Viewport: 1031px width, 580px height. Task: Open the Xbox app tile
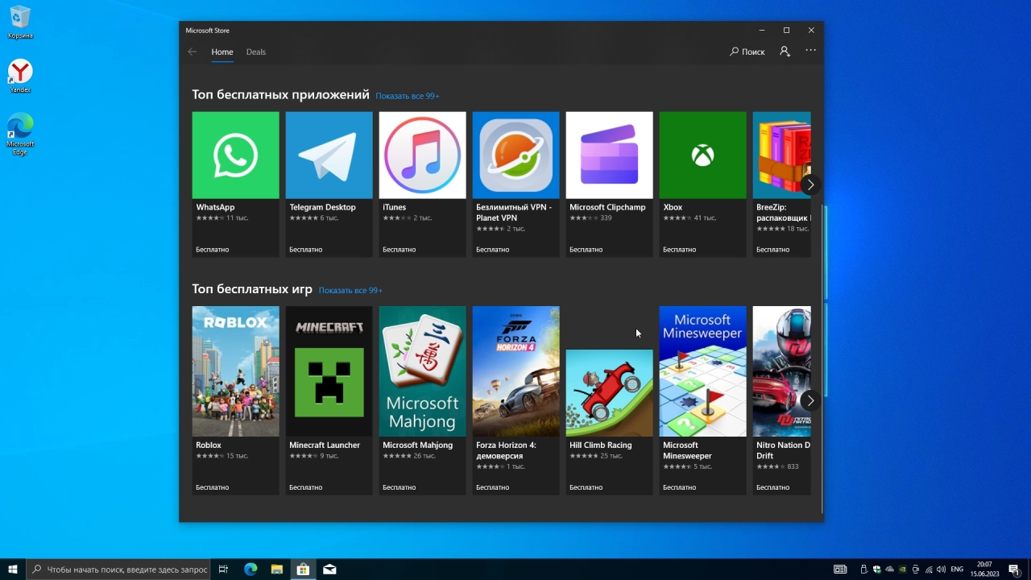coord(702,184)
